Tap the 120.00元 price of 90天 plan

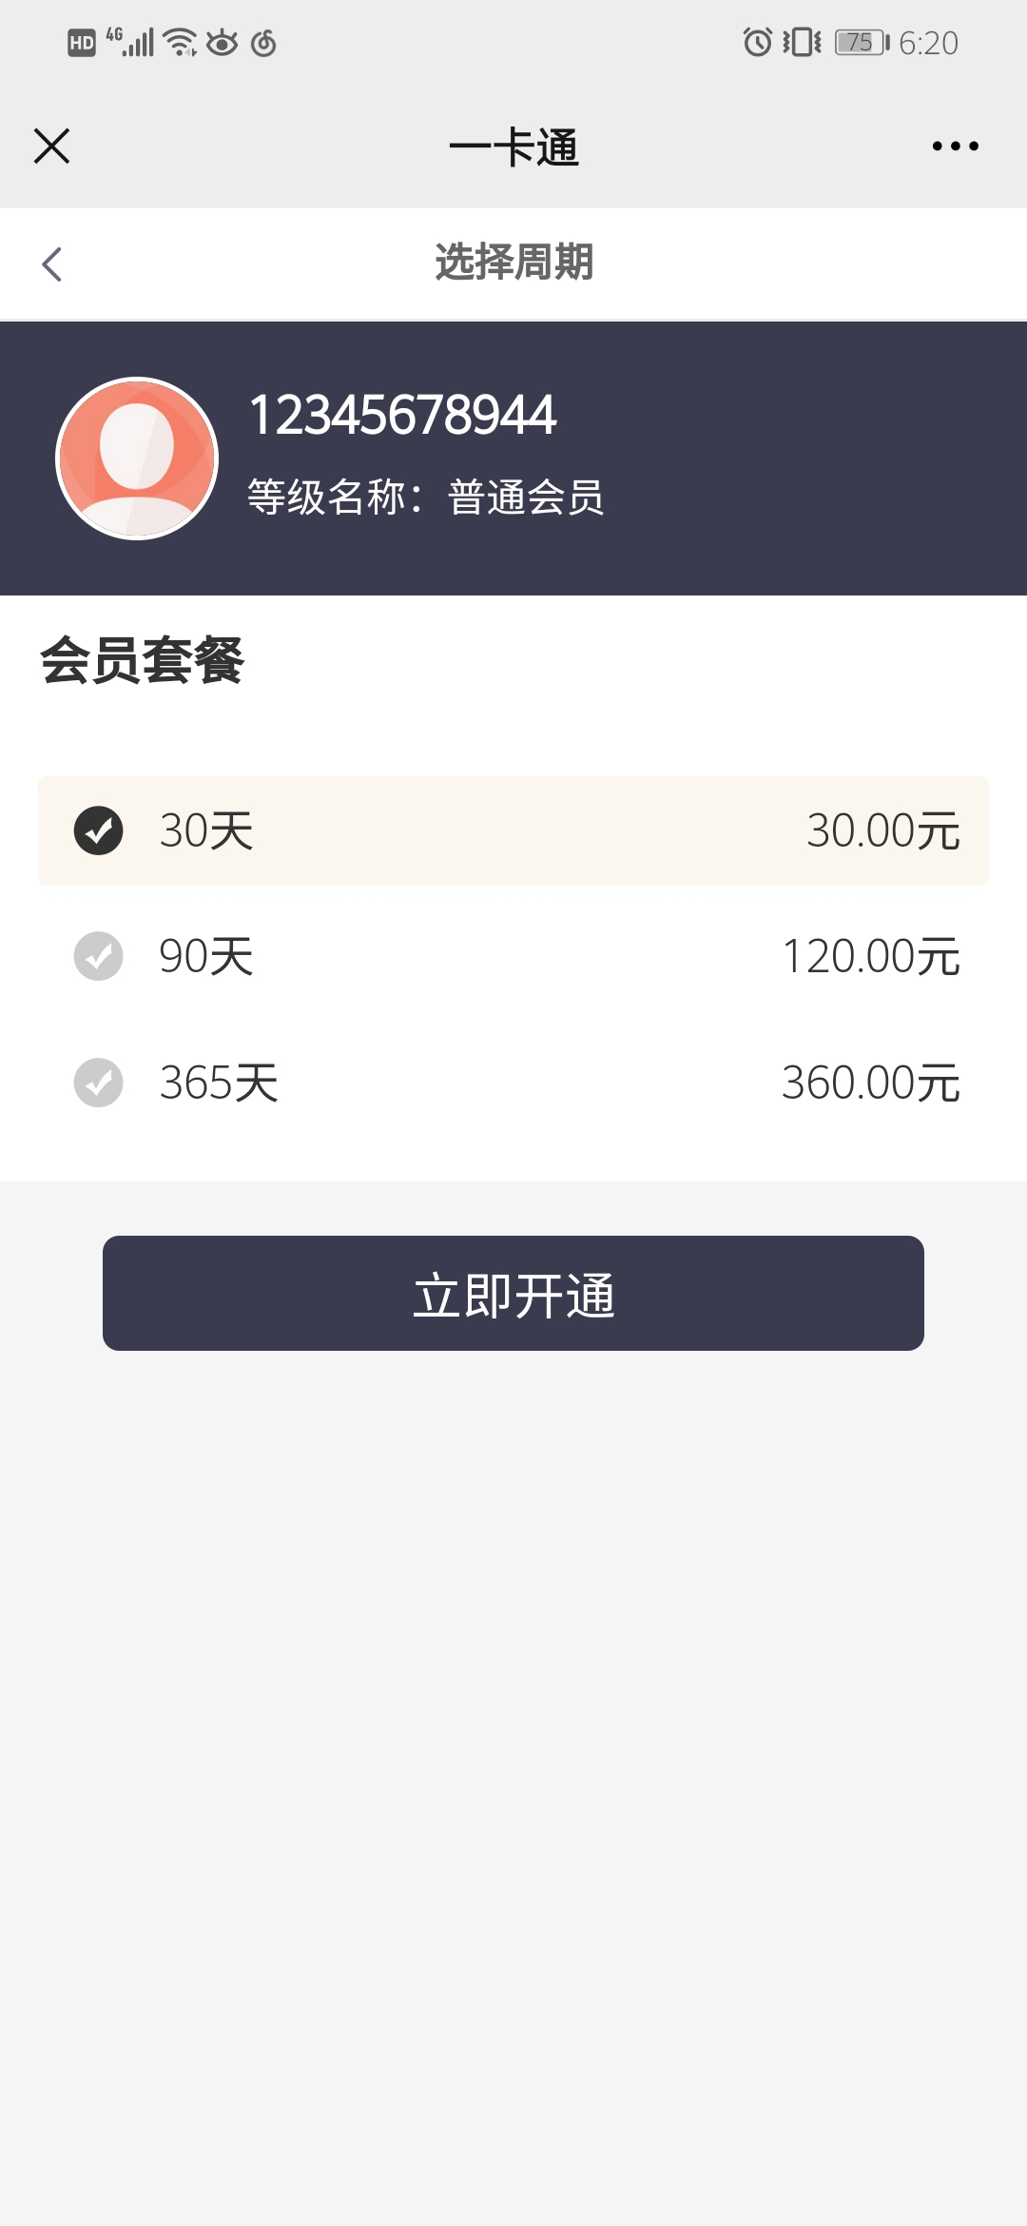pos(870,956)
